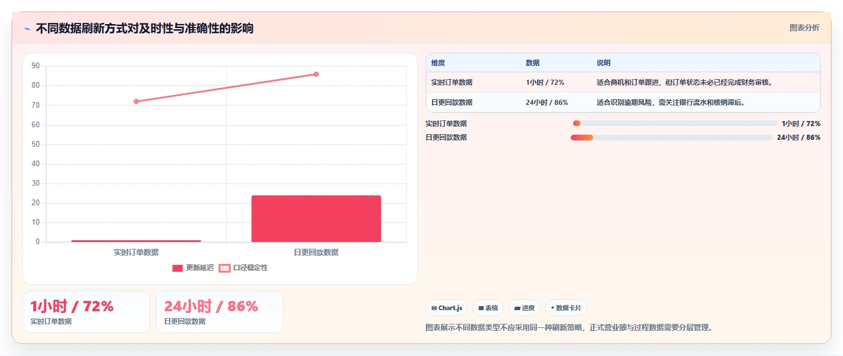Click the chart title 不同数据刷新方式
843x356 pixels.
pyautogui.click(x=144, y=28)
